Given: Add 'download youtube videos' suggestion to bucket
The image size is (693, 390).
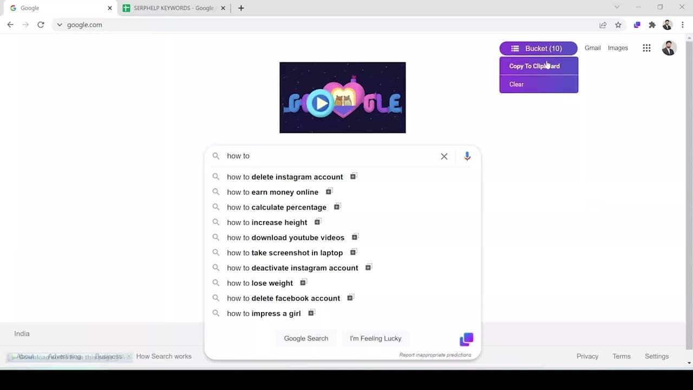Looking at the screenshot, I should click(355, 237).
